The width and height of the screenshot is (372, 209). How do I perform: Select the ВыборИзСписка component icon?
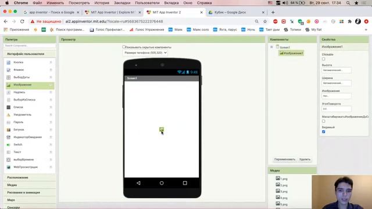point(9,100)
